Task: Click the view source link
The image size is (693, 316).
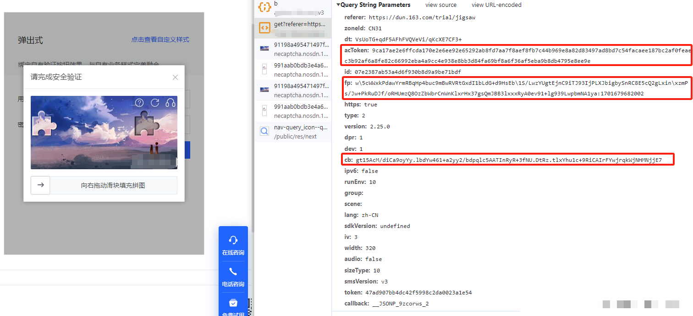Action: [x=441, y=5]
